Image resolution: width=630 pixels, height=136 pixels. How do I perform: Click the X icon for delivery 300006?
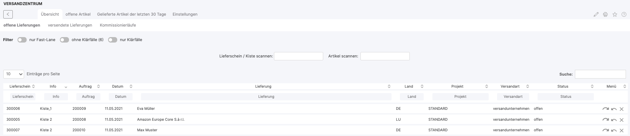click(x=622, y=109)
